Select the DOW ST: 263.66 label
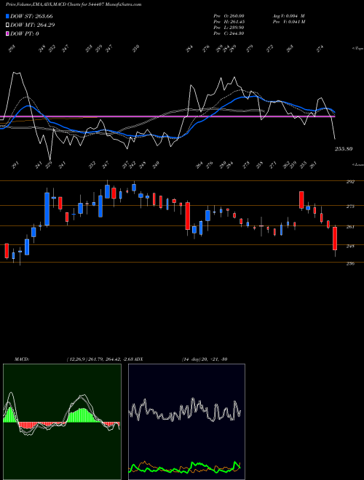Viewport: 364px width, 480px height. pos(31,16)
